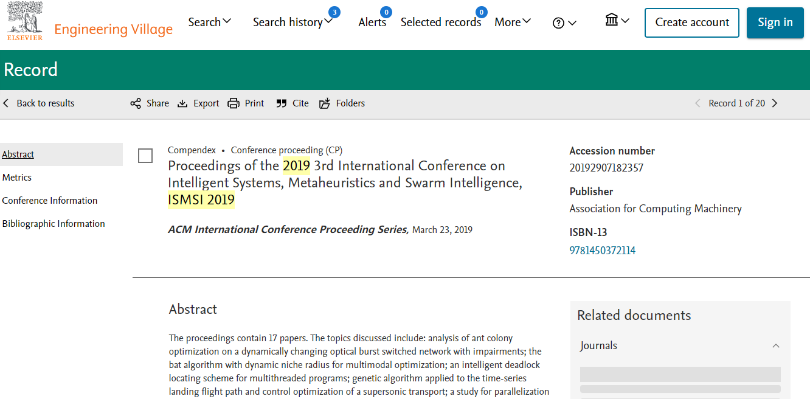
Task: Click the Selected records count badge
Action: coord(482,12)
